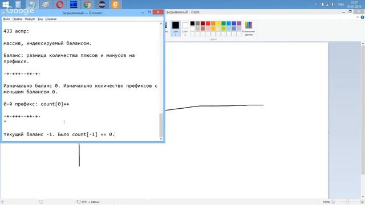Viewport: 365px width, 205px height.
Task: Pick the brown palette swatch
Action: [203, 28]
